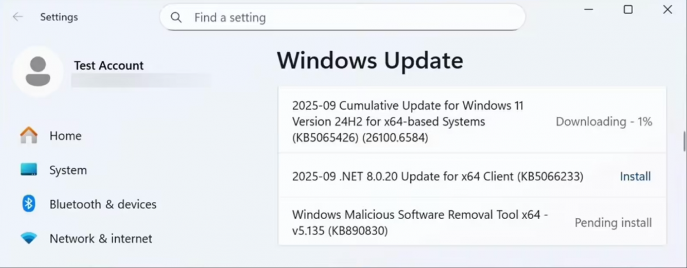687x268 pixels.
Task: Click the Test Account avatar picture
Action: (38, 71)
